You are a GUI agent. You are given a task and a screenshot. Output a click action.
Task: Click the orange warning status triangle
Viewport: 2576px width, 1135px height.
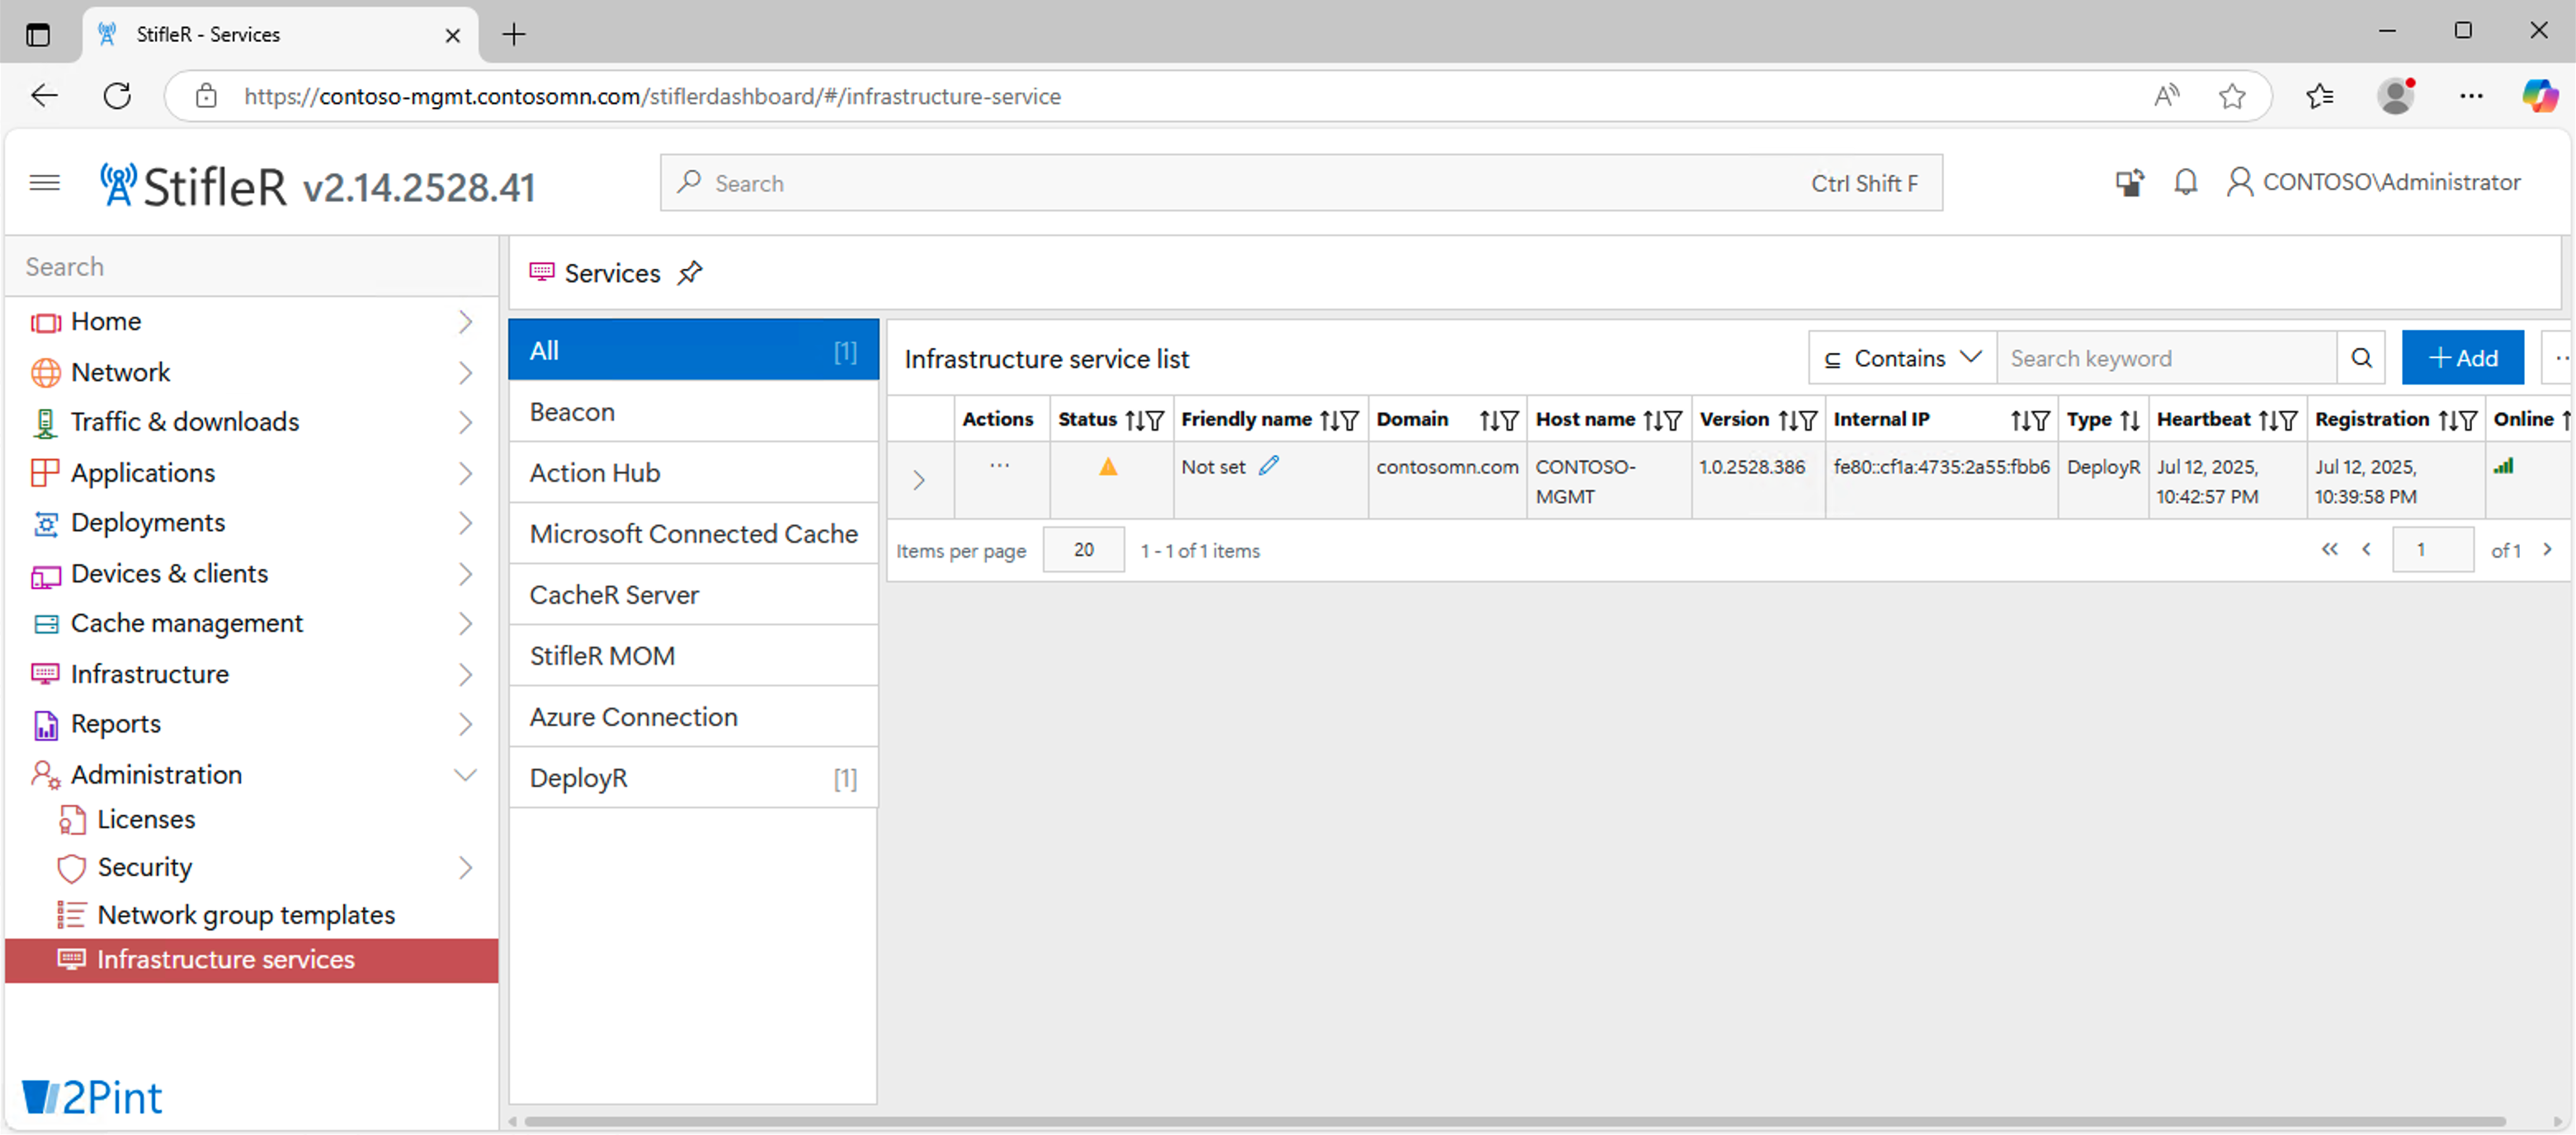pos(1107,467)
